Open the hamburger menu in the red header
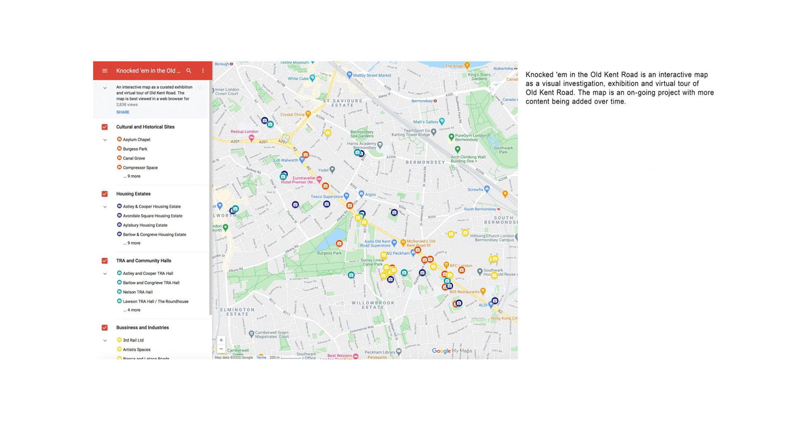Screen dimensions: 810x424 click(104, 71)
